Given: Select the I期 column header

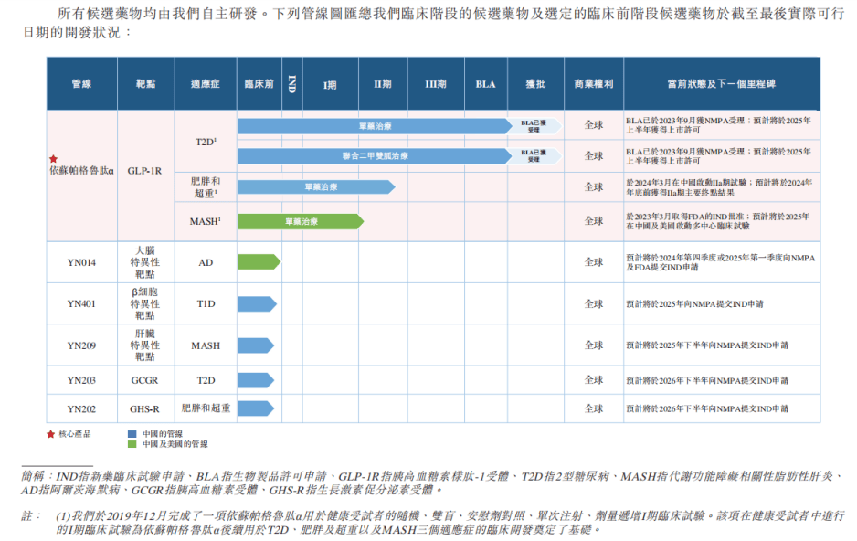Looking at the screenshot, I should (330, 83).
